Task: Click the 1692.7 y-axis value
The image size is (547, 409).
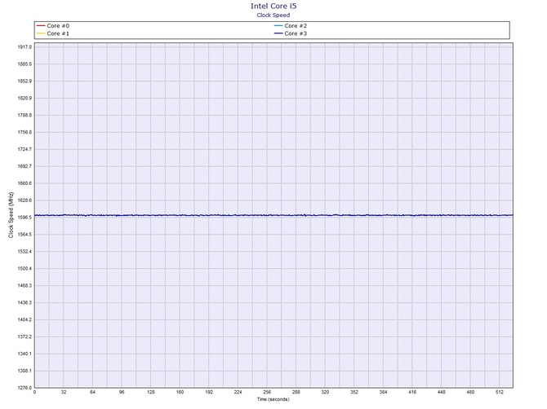Action: [x=24, y=166]
